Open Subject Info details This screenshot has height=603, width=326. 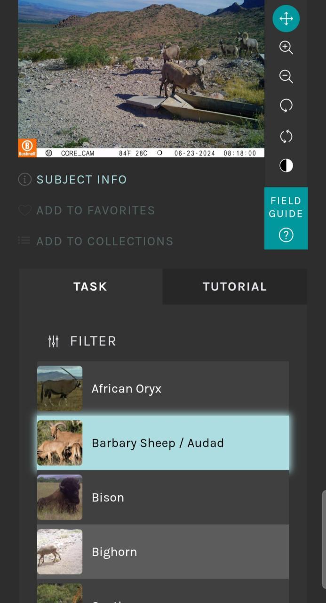[81, 179]
